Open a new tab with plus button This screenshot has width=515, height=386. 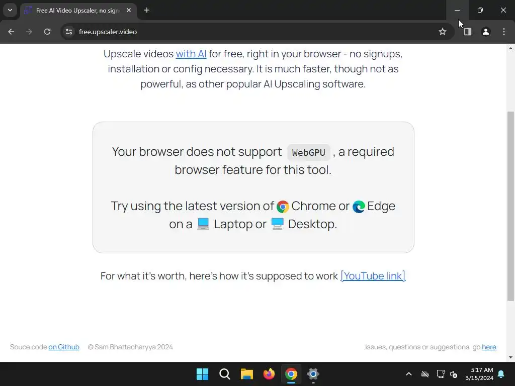[x=147, y=10]
